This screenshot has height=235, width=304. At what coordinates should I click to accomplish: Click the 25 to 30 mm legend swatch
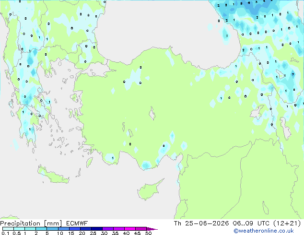tap(96, 229)
